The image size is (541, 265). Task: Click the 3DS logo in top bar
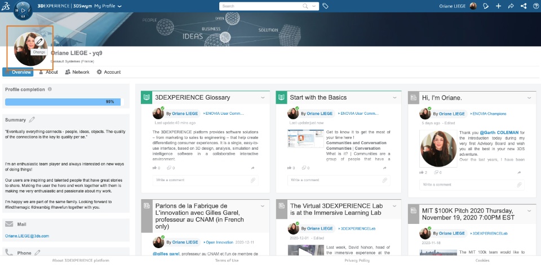point(5,6)
